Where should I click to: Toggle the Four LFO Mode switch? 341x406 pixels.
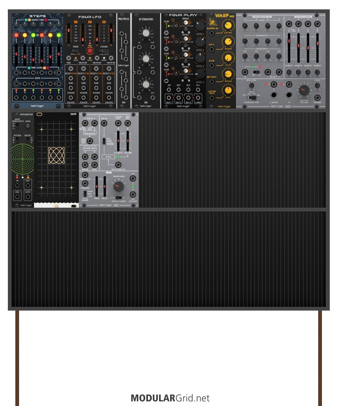pyautogui.click(x=75, y=51)
